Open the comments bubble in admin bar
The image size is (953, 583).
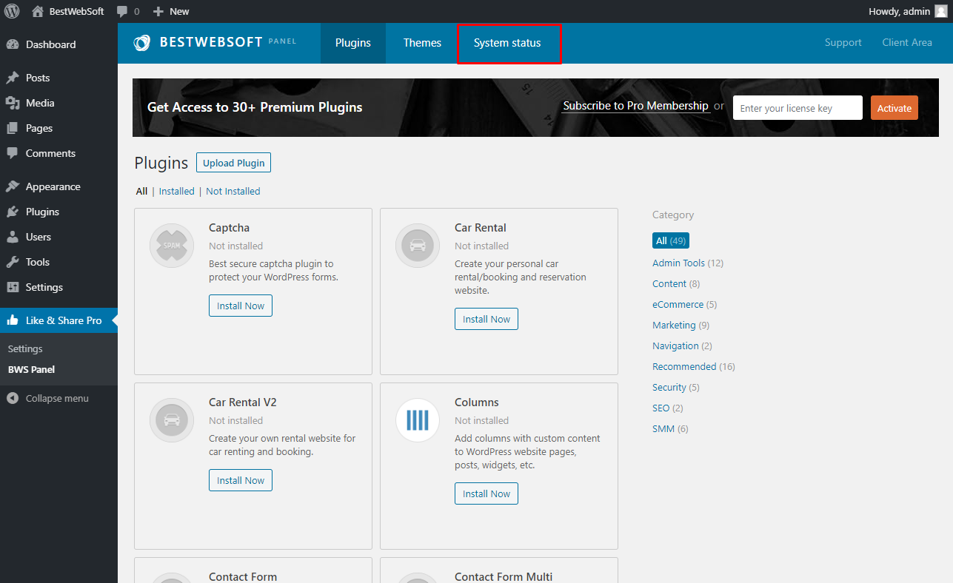[x=122, y=11]
